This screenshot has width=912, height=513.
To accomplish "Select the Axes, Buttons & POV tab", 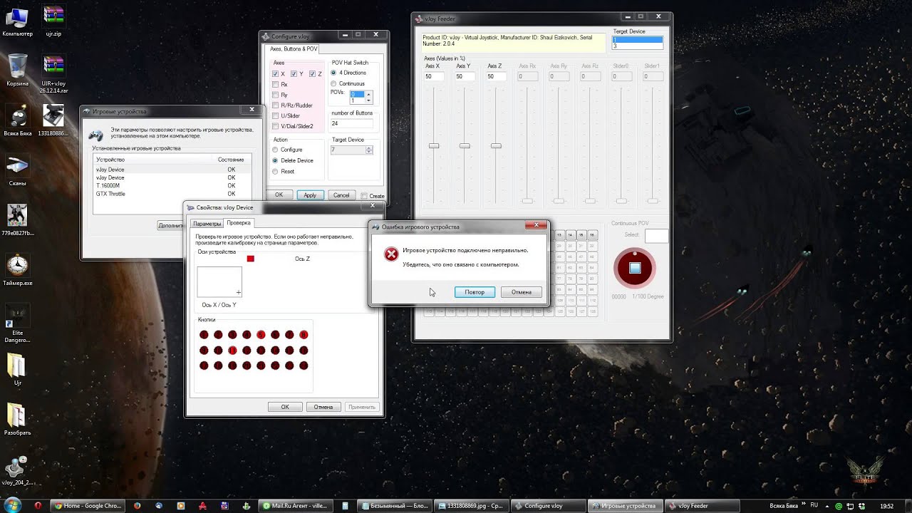I will pyautogui.click(x=294, y=49).
